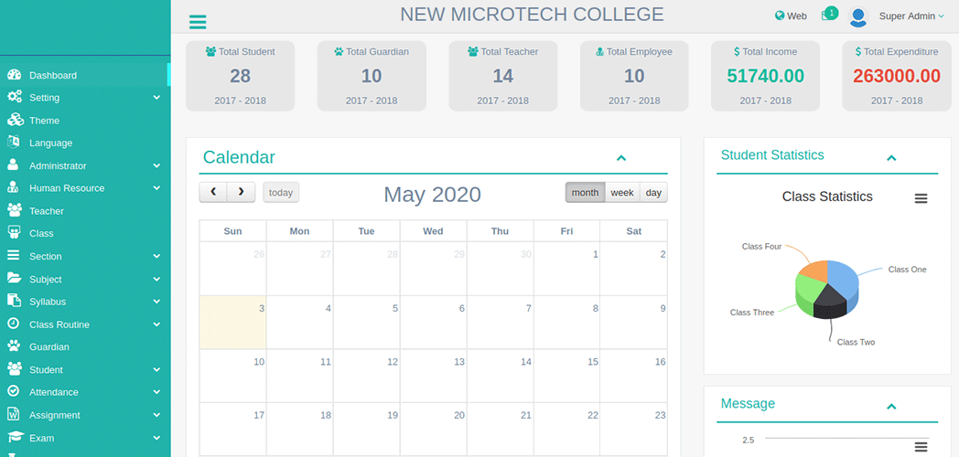Collapse the Calendar panel
This screenshot has height=457, width=959.
(621, 158)
